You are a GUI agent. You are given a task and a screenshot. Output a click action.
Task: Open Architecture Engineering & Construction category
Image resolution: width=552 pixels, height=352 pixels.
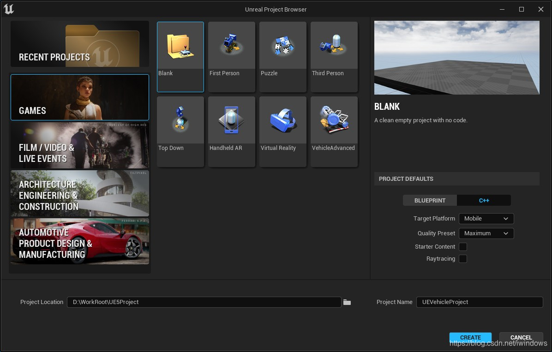pos(80,193)
